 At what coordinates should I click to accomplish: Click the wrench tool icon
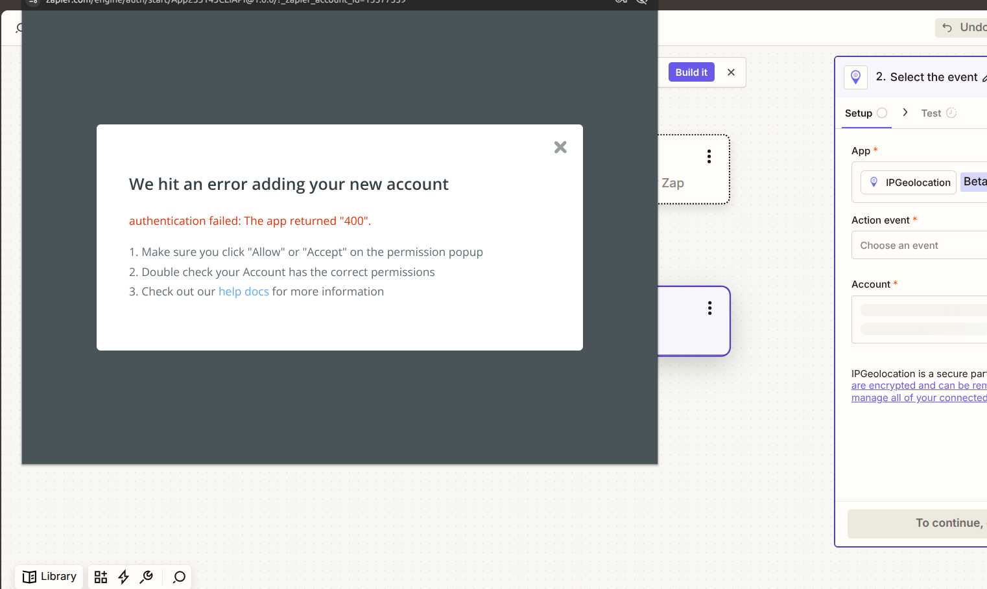point(147,577)
